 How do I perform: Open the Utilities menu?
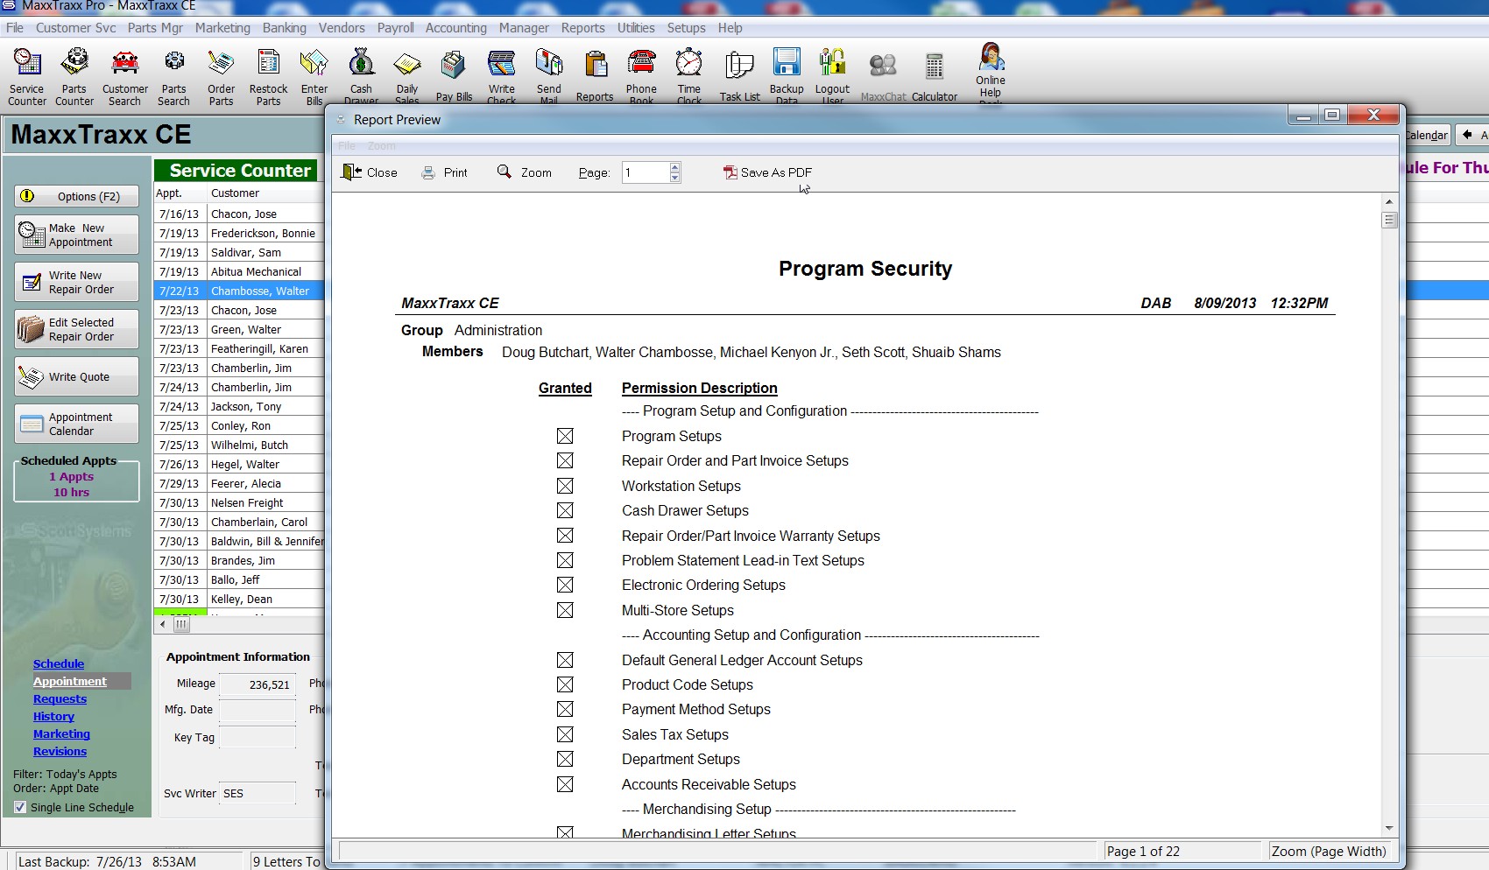pyautogui.click(x=636, y=28)
